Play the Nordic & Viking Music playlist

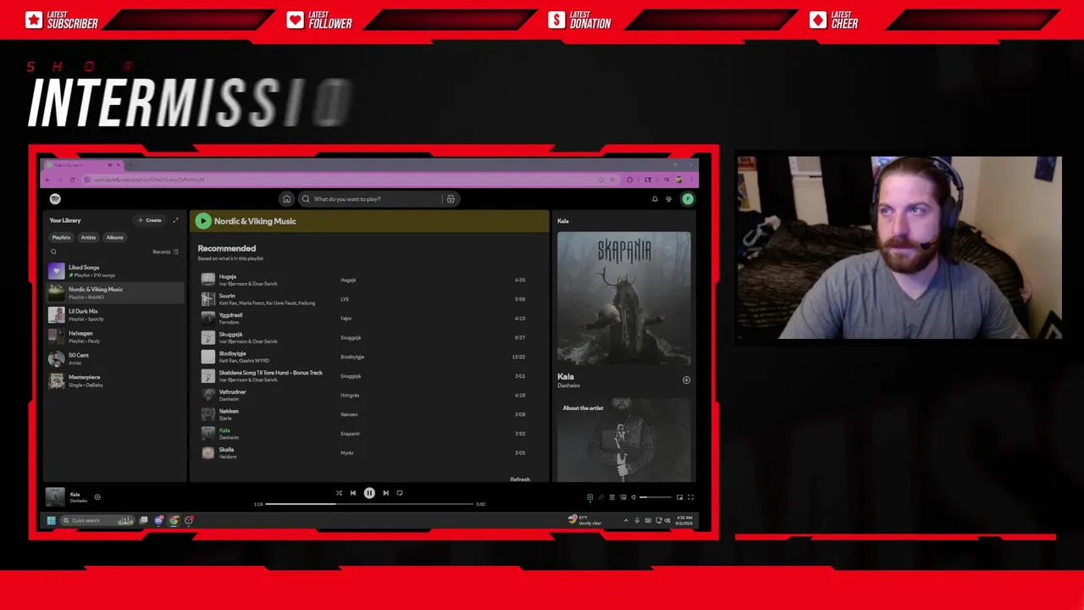202,221
